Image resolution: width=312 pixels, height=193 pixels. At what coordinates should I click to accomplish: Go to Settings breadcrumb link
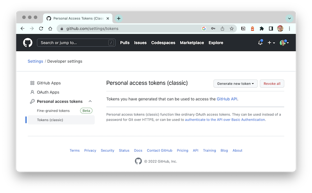coord(35,61)
